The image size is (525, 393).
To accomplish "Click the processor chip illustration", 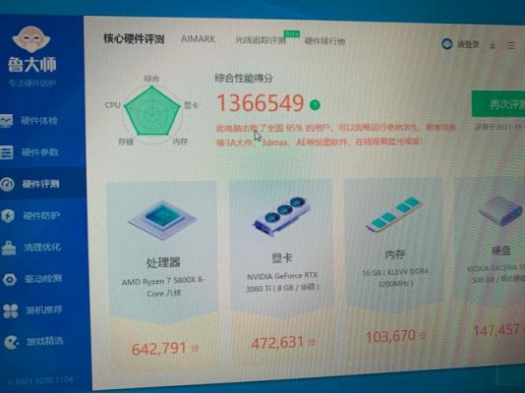I will (x=162, y=220).
